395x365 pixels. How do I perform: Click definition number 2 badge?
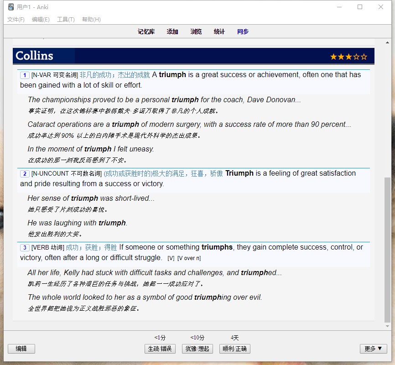(x=25, y=174)
